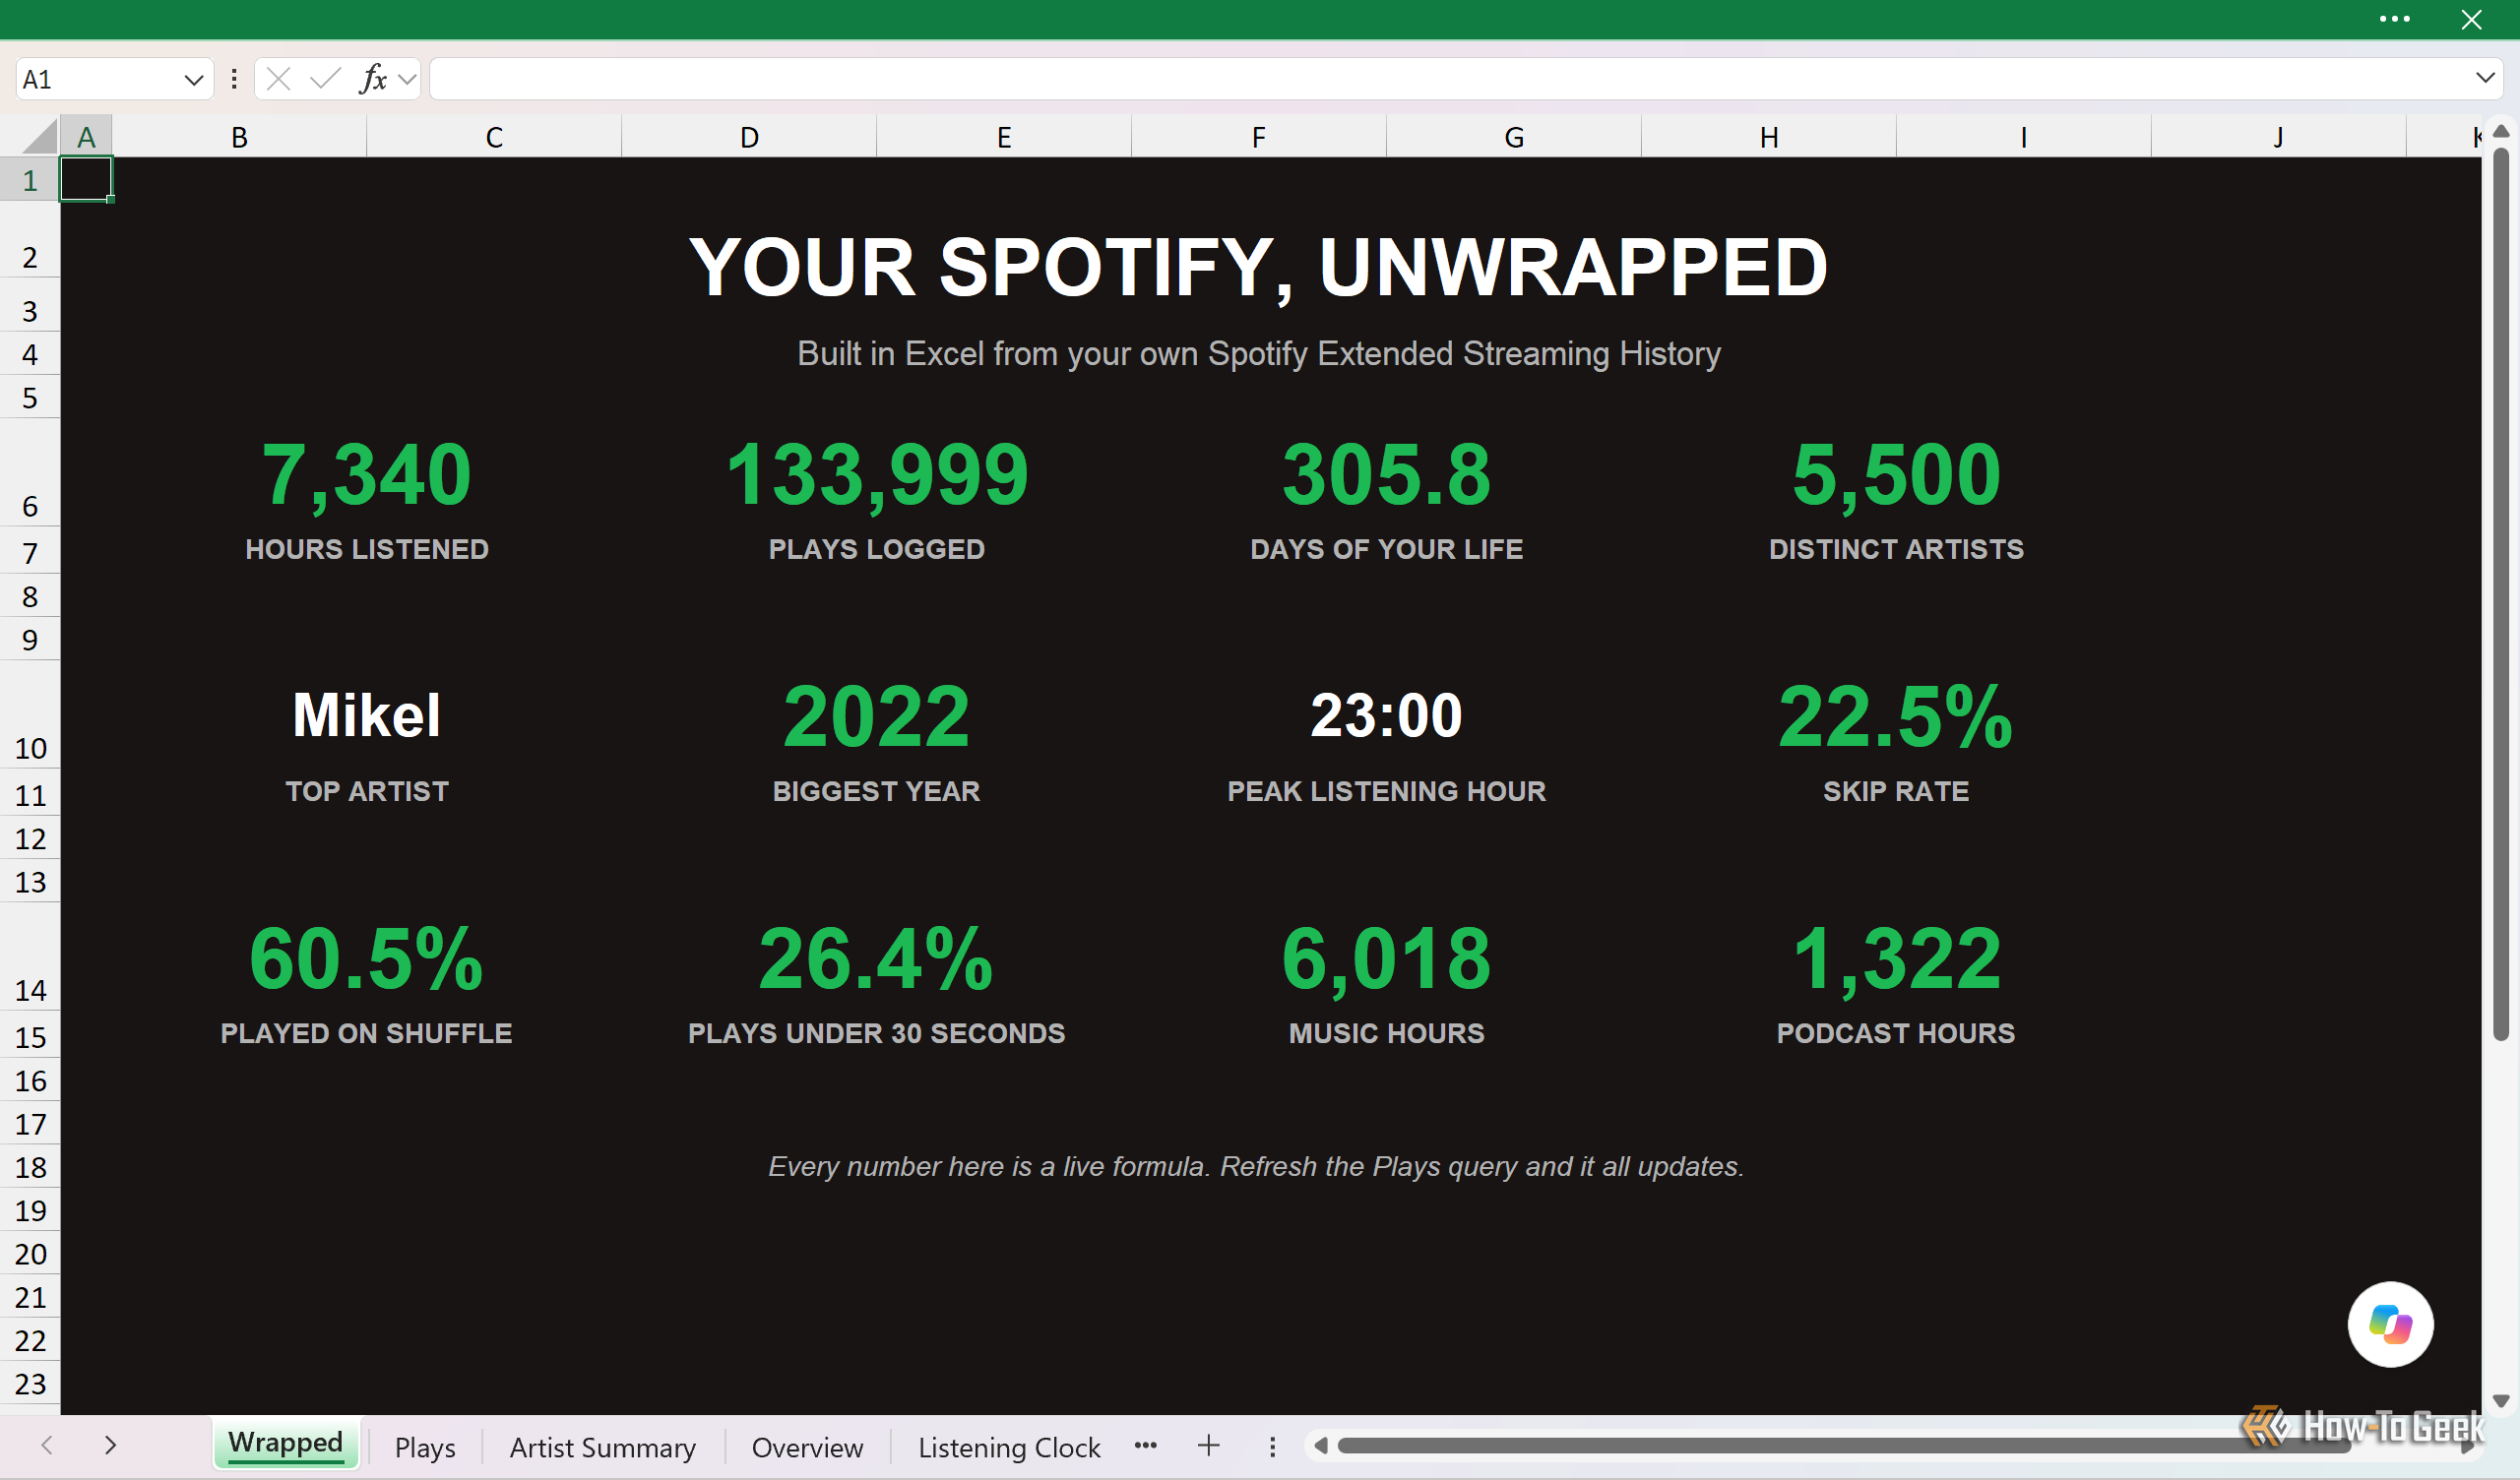Switch to the Plays sheet tab
Image resolution: width=2520 pixels, height=1480 pixels.
click(x=425, y=1447)
